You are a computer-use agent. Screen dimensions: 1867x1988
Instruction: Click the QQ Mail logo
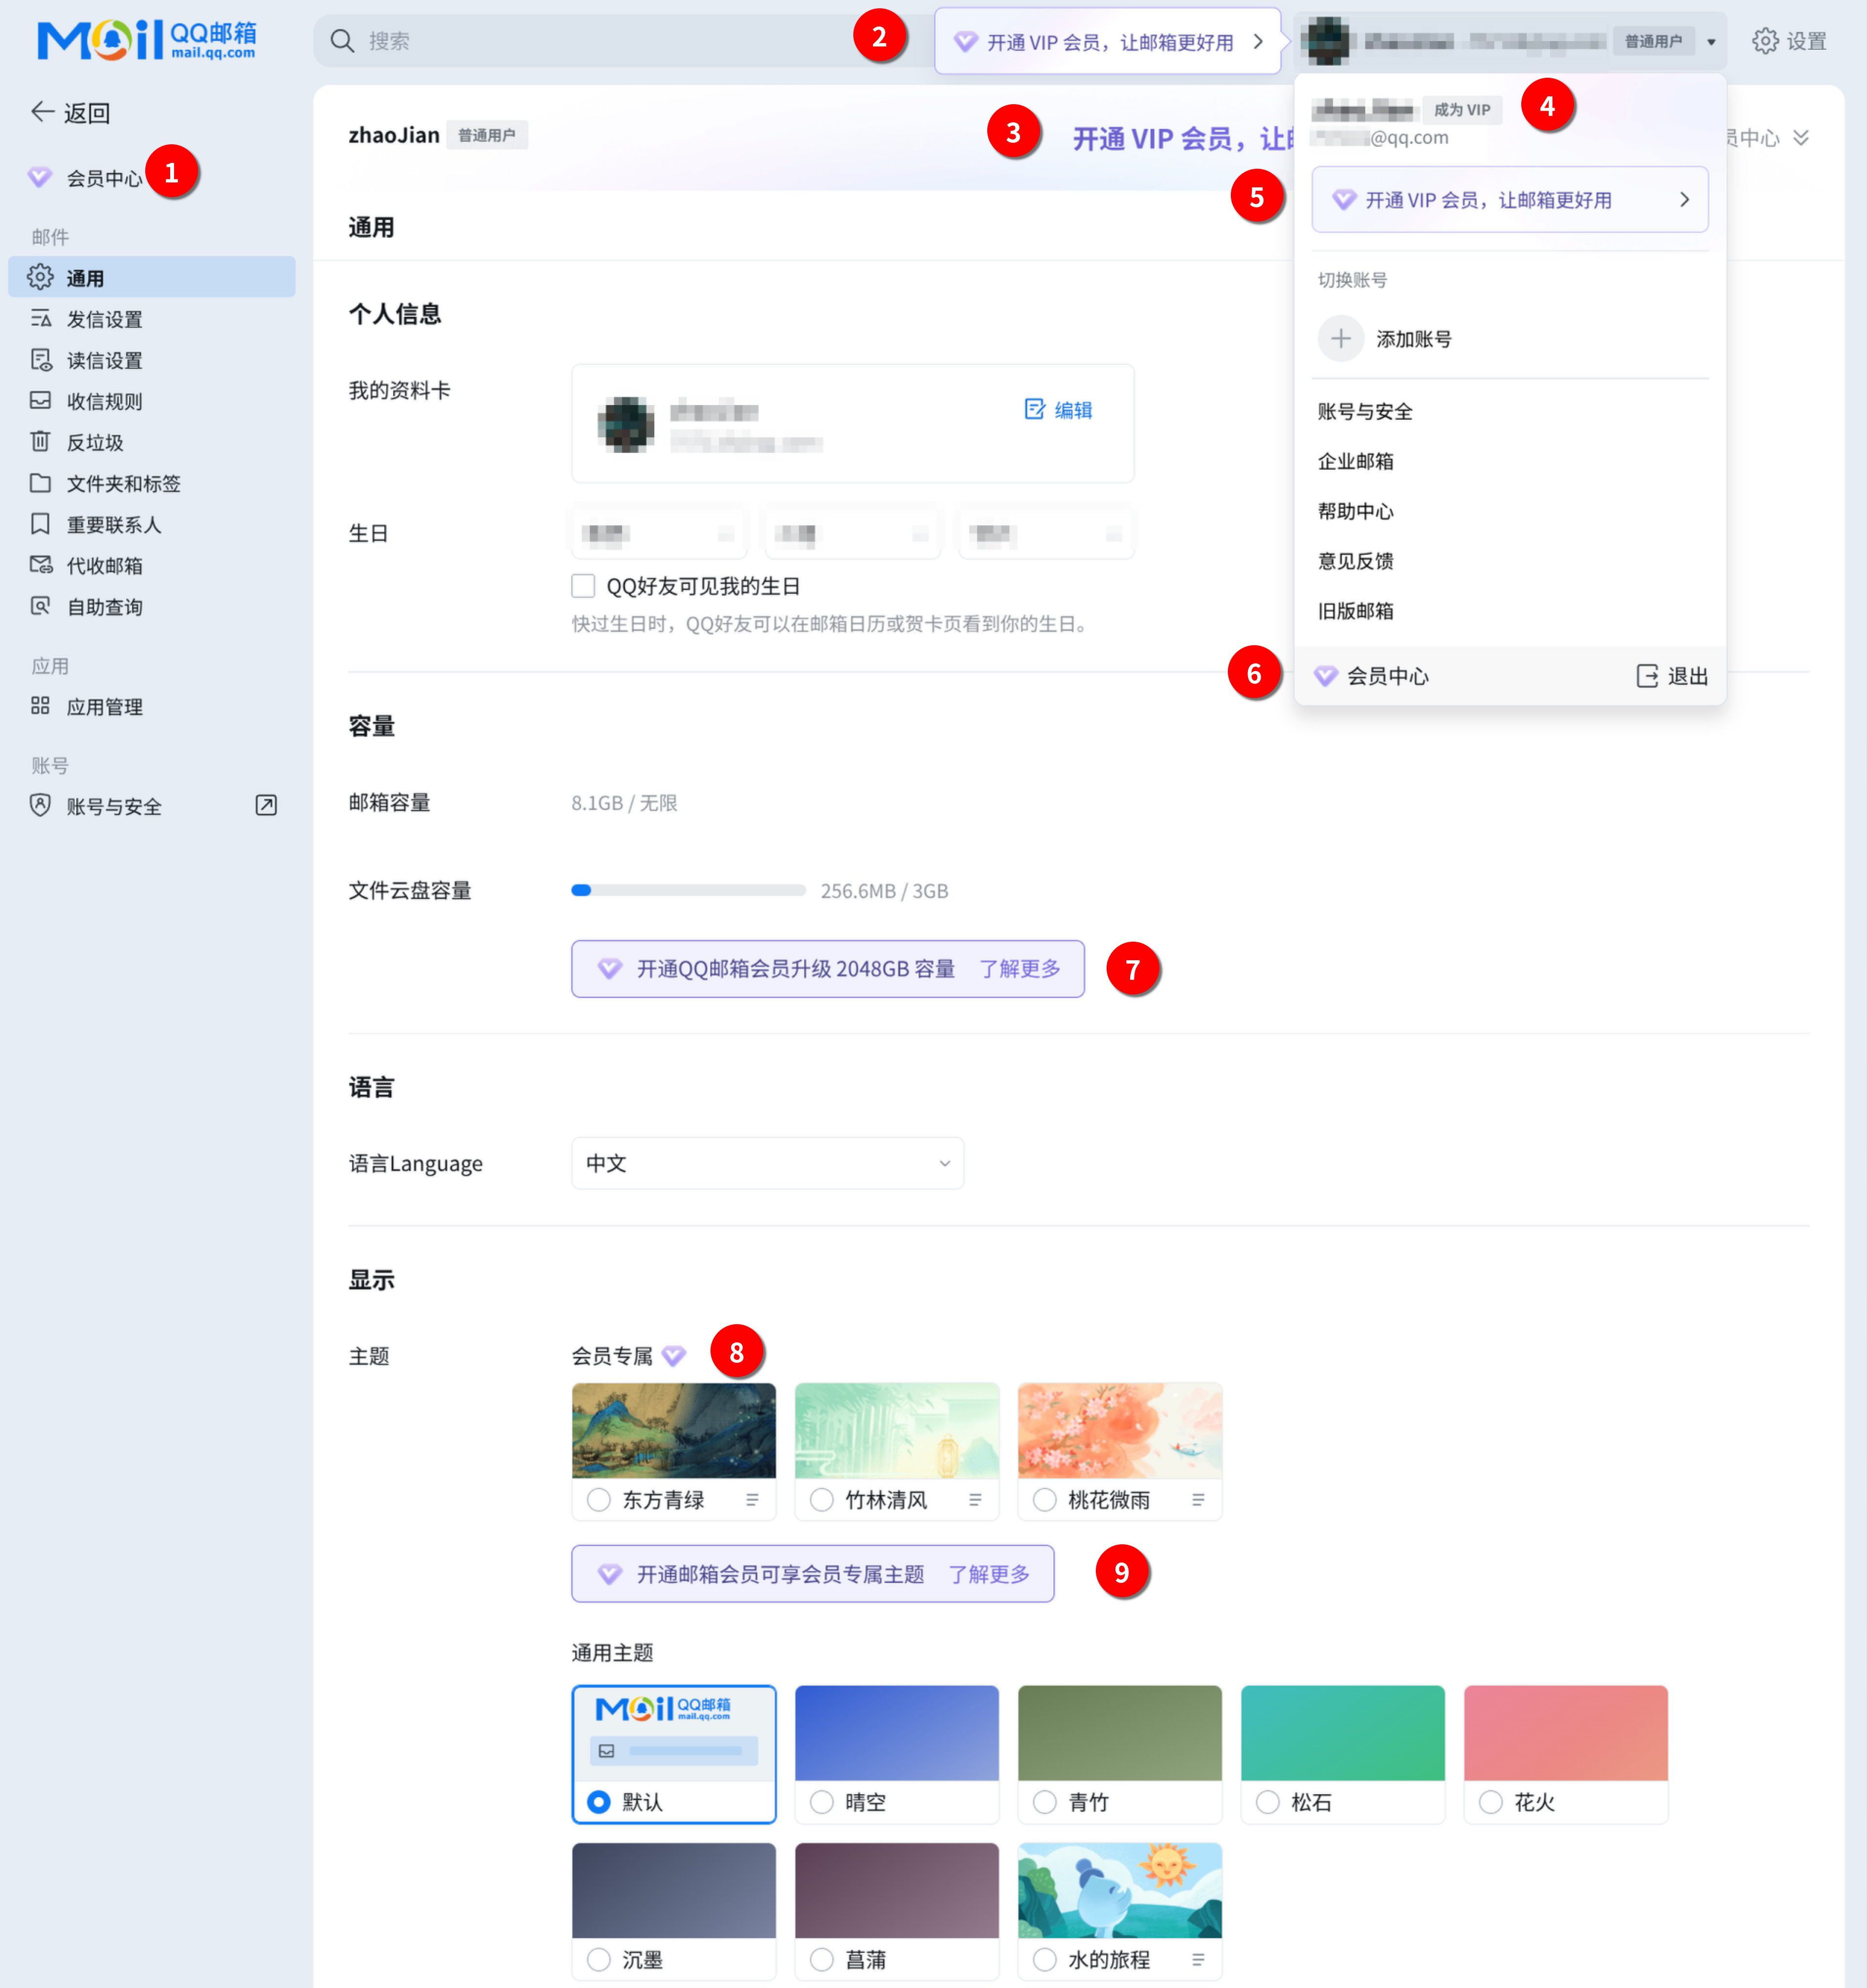146,40
